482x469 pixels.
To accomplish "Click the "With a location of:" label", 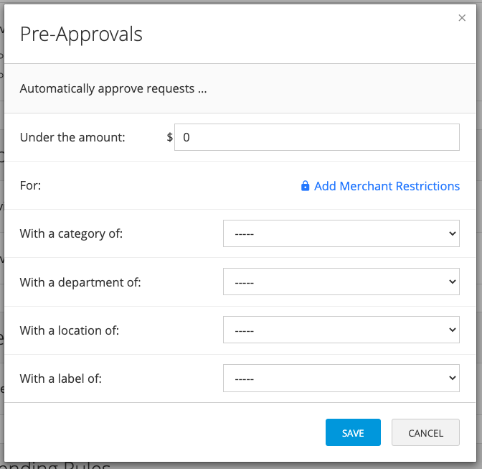I will coord(70,330).
